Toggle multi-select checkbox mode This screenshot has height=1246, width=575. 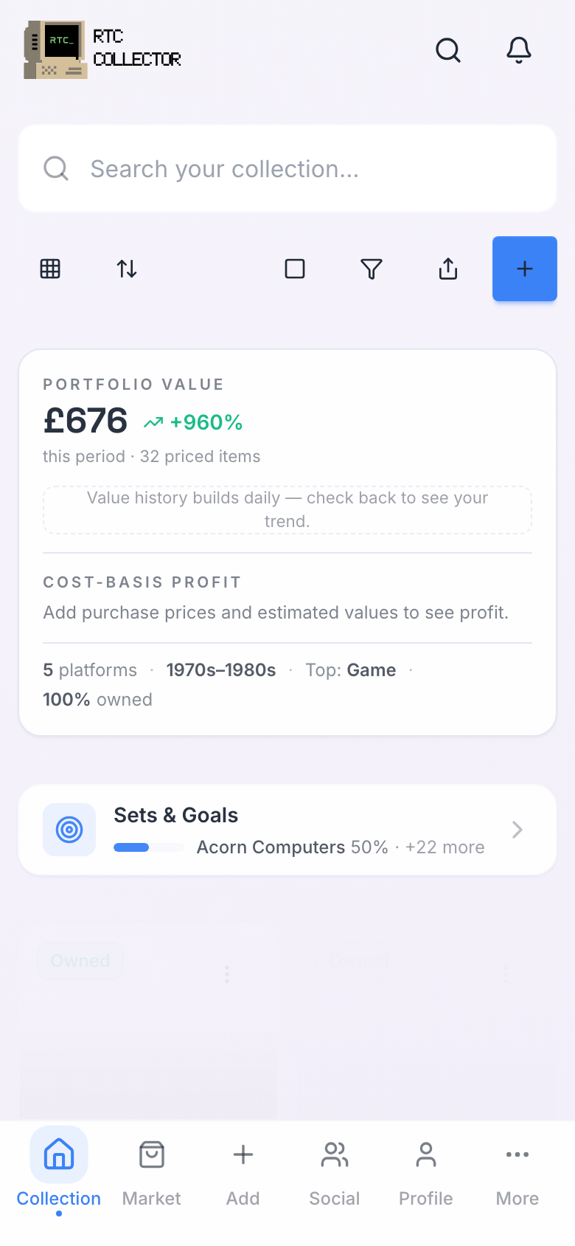[295, 269]
